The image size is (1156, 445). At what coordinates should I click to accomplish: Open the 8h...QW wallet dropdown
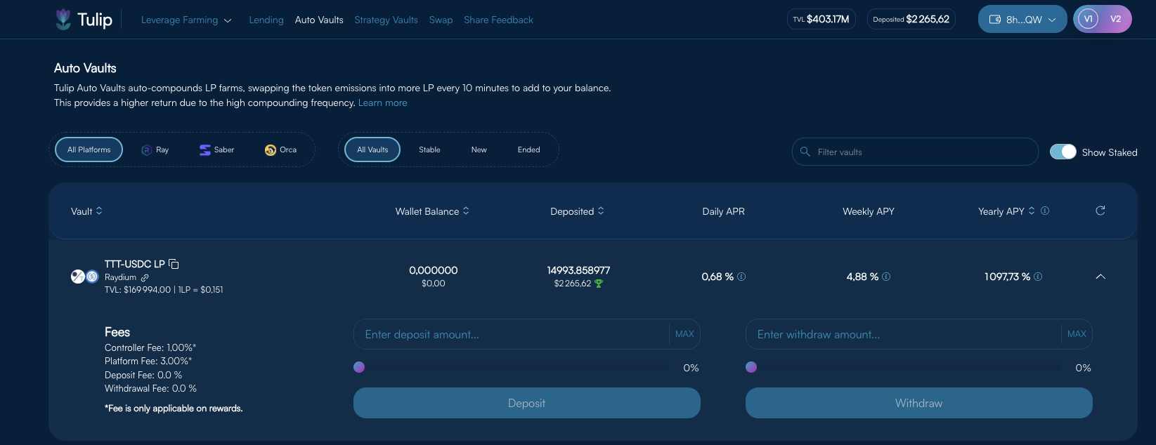(1022, 20)
